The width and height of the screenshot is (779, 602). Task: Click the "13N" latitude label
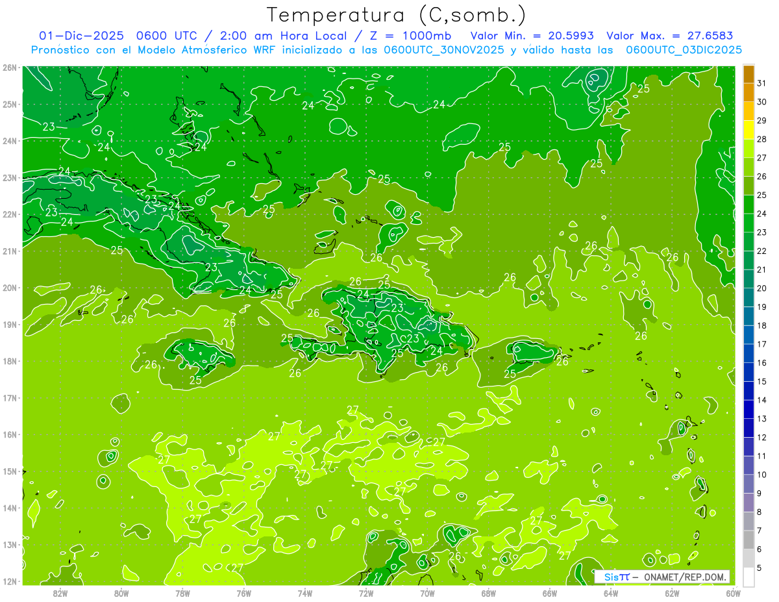point(10,545)
